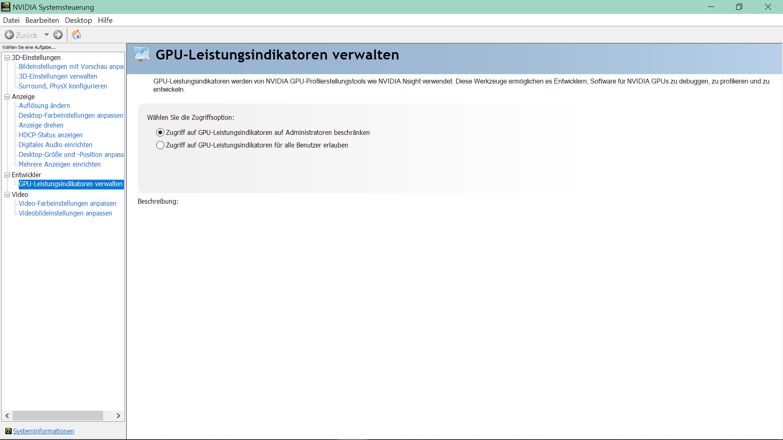Viewport: 783px width, 440px height.
Task: Open the Systeminformationen link
Action: coord(43,431)
